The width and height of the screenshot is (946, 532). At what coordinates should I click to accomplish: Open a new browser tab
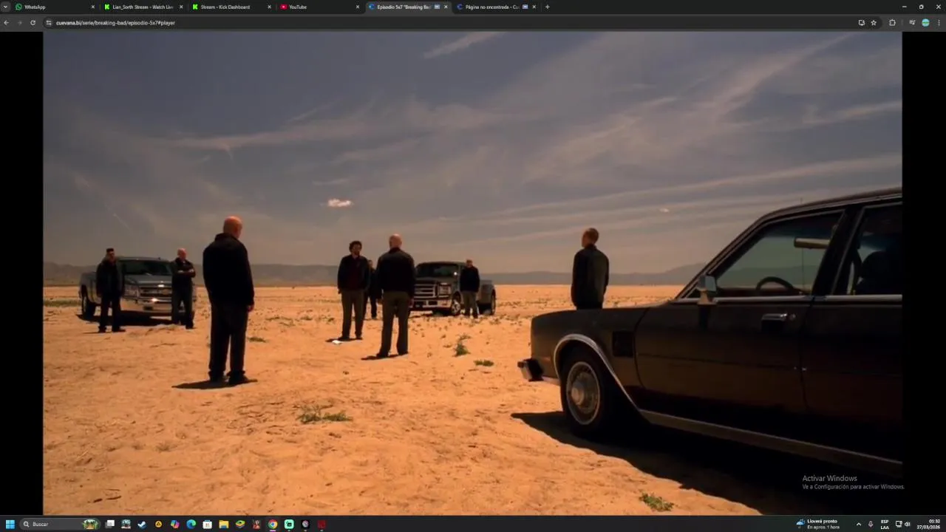(x=547, y=7)
